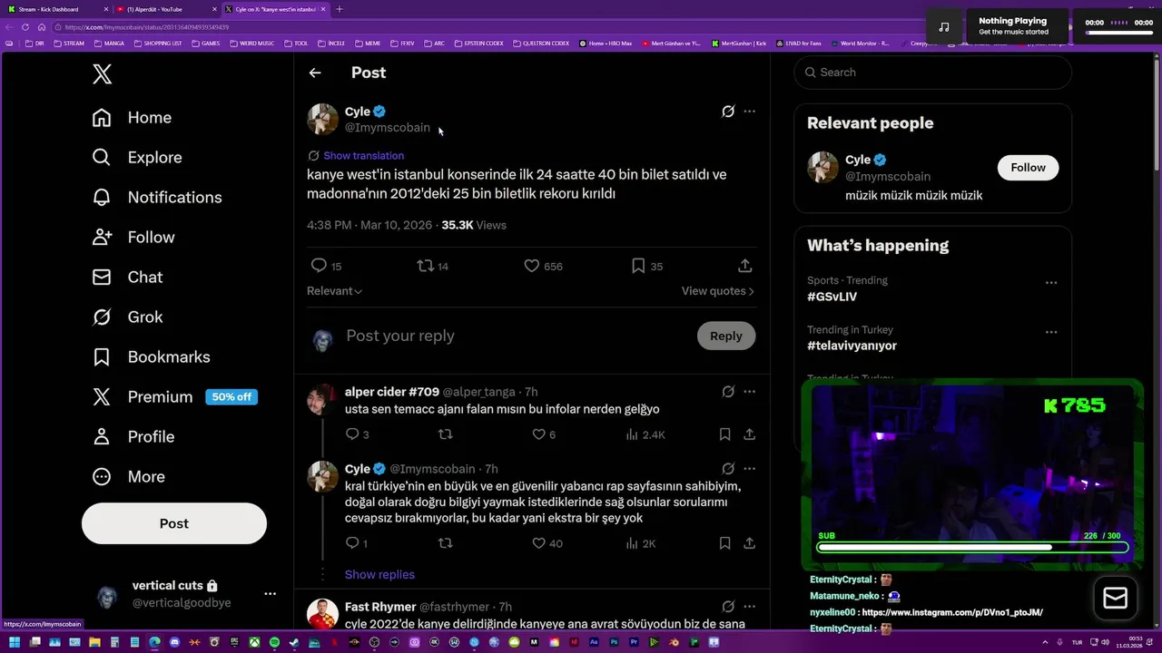The height and width of the screenshot is (653, 1162).
Task: Open options for #GSvLIV trend
Action: tap(1051, 283)
